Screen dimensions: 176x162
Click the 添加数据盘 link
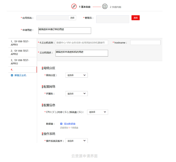click(70, 124)
